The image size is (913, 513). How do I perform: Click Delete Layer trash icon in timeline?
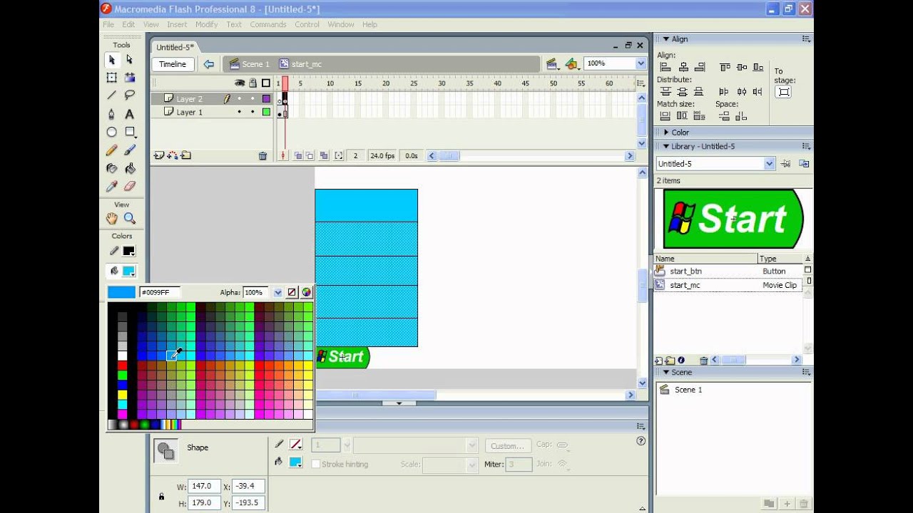[x=262, y=156]
